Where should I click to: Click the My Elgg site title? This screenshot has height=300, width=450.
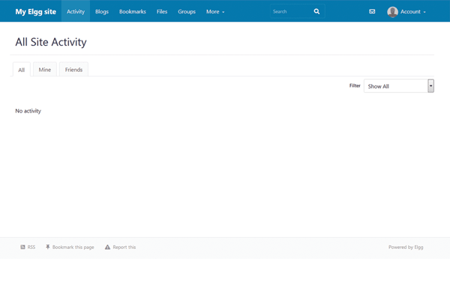pyautogui.click(x=36, y=12)
